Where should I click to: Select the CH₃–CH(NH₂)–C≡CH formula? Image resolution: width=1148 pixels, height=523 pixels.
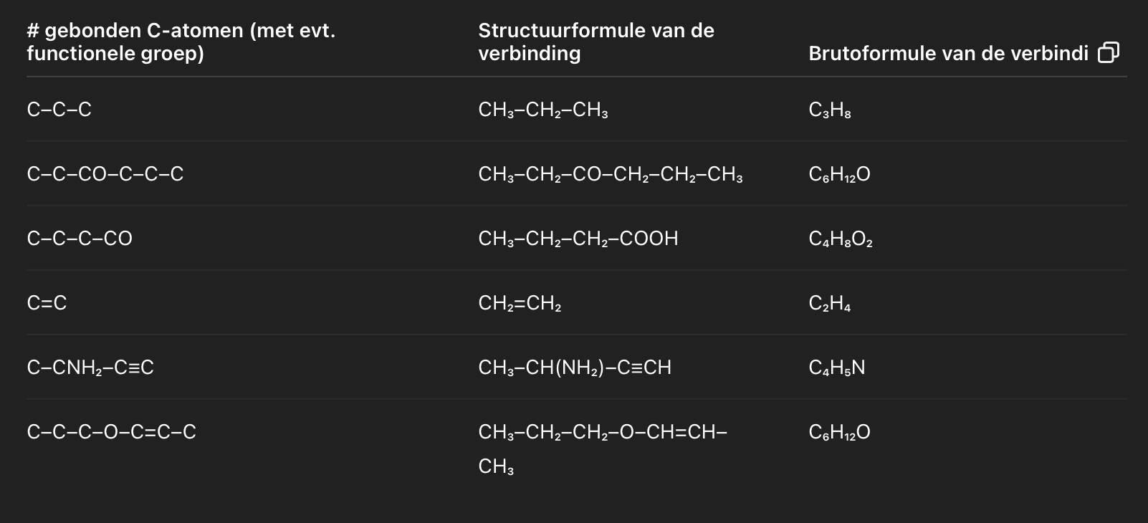(575, 368)
